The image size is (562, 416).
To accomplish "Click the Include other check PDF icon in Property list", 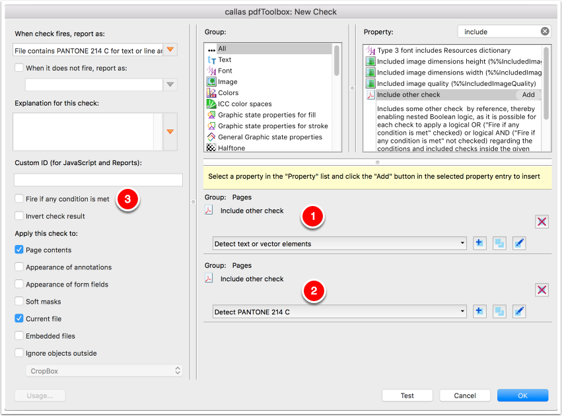I will click(x=370, y=95).
